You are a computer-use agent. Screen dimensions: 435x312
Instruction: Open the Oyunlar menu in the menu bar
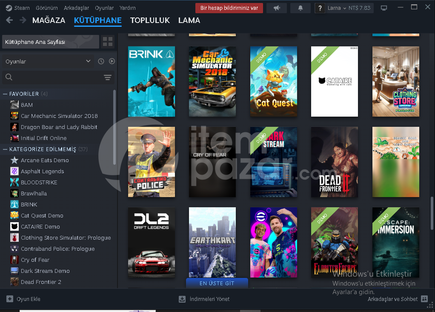click(x=104, y=8)
